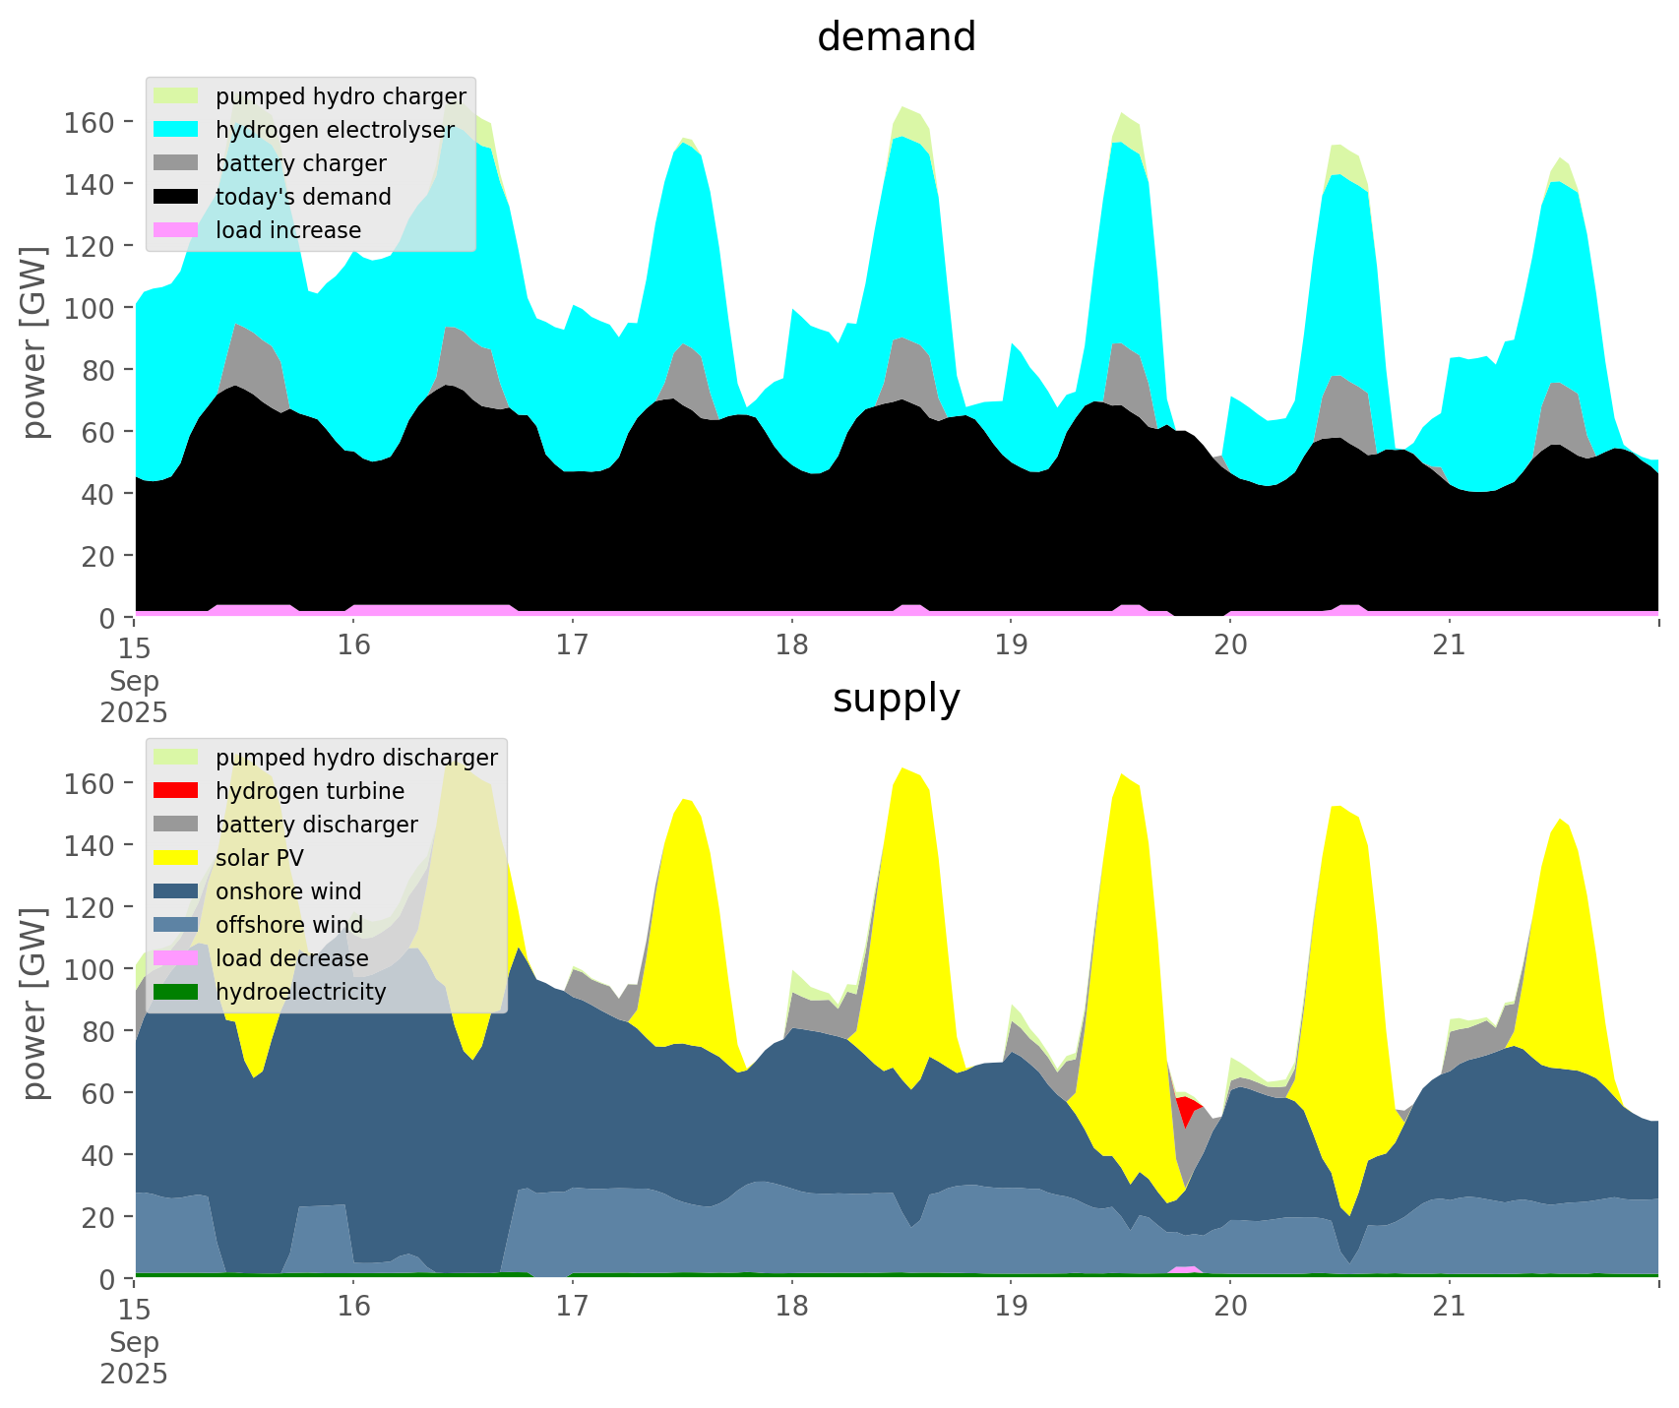Click the red hydrogen turbine legend swatch
1679x1408 pixels.
click(178, 791)
